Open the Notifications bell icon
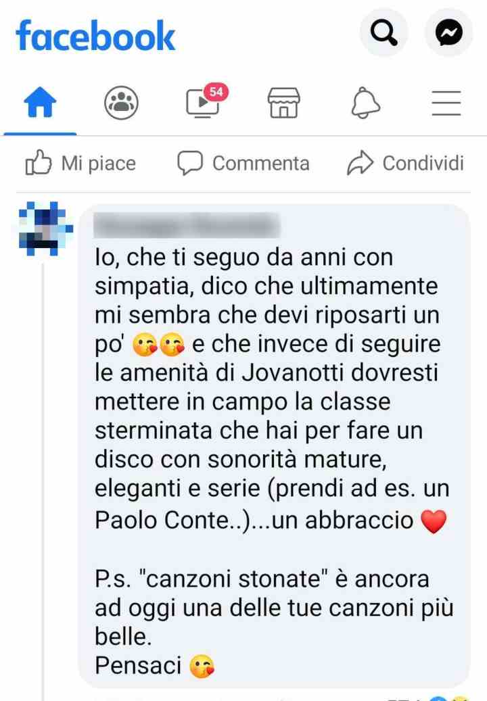 (x=365, y=103)
